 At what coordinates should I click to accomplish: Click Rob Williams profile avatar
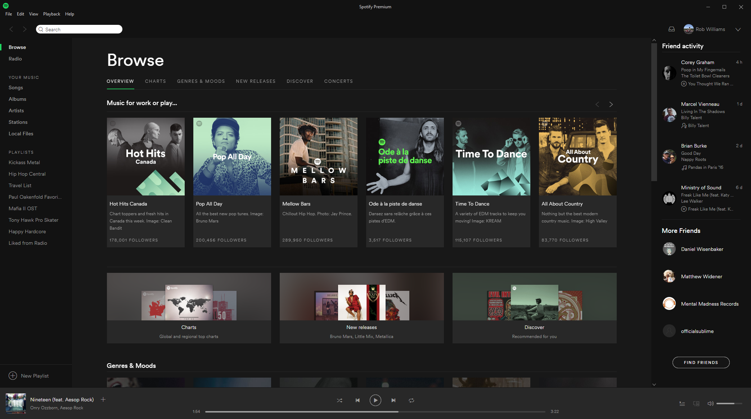tap(688, 29)
